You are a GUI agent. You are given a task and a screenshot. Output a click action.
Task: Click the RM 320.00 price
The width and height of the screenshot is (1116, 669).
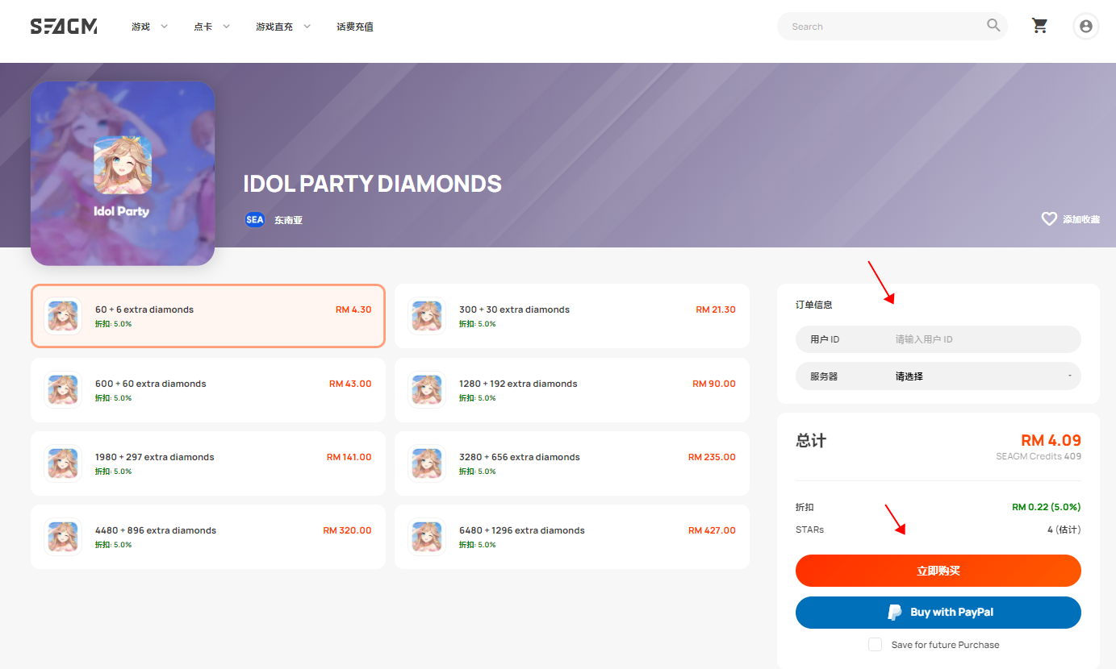[x=348, y=530]
